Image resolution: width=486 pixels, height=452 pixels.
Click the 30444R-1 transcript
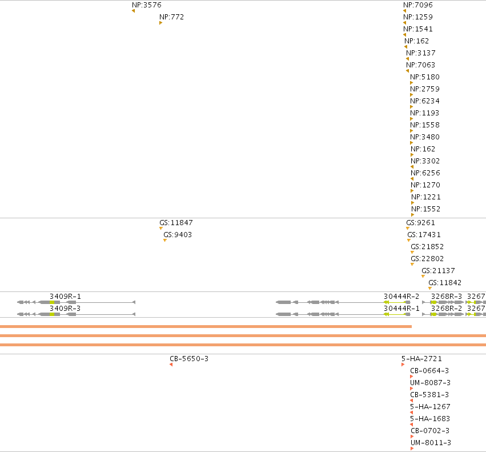343,314
